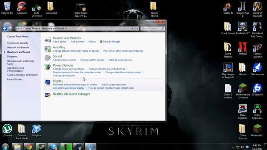The width and height of the screenshot is (267, 150).
Task: Go to Control Panel Home
Action: click(x=18, y=36)
